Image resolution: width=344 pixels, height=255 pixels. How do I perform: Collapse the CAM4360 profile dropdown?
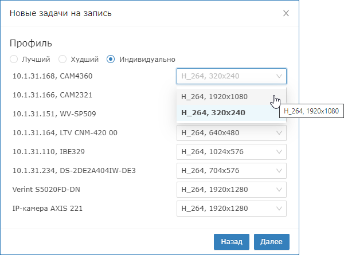click(231, 76)
